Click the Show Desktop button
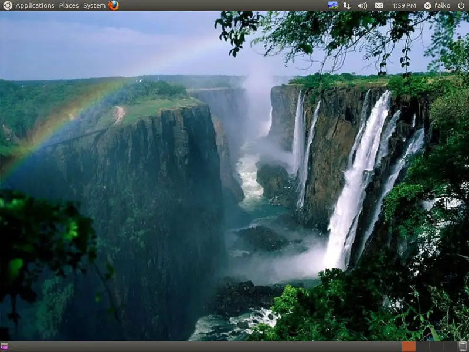The image size is (469, 352). coord(4,347)
